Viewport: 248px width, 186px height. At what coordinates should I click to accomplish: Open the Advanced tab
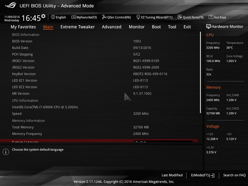click(x=112, y=27)
